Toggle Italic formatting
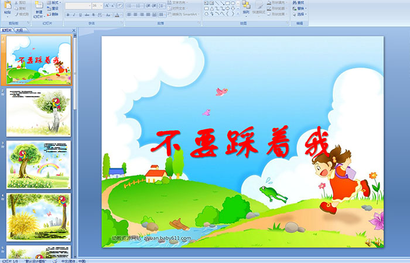Screen dimensions: 410x263 tap(74, 14)
